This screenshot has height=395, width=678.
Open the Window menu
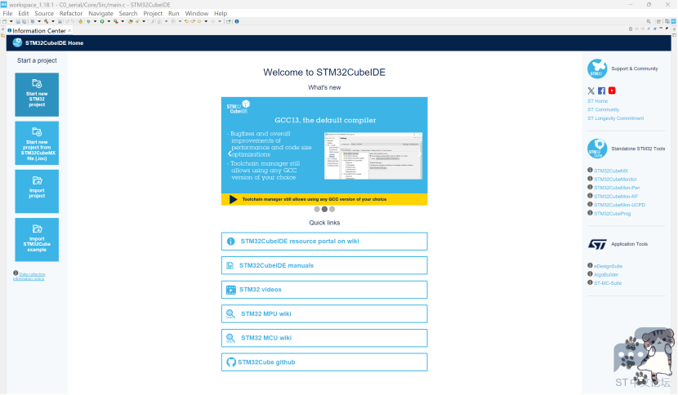pyautogui.click(x=197, y=13)
